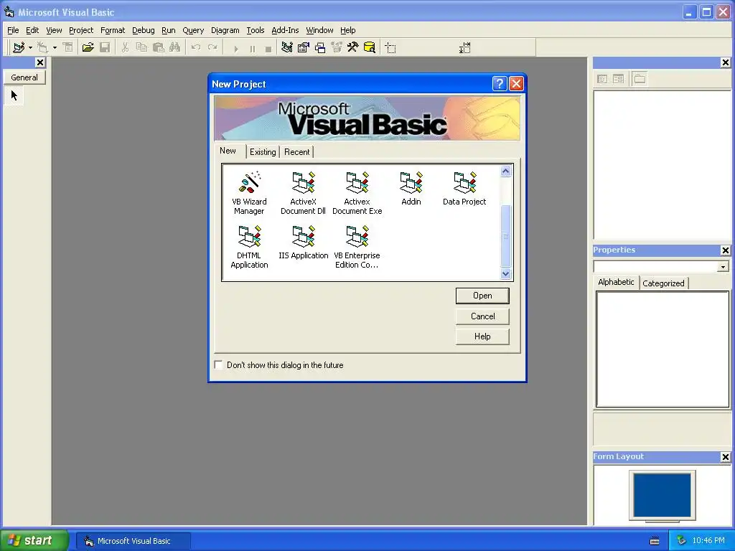Screen dimensions: 735x551
Task: Open the Diagram menu
Action: pos(225,30)
